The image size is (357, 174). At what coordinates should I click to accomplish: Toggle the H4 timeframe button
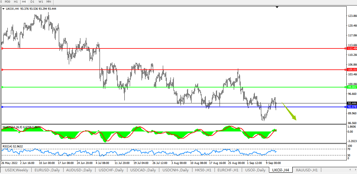[x=24, y=2]
